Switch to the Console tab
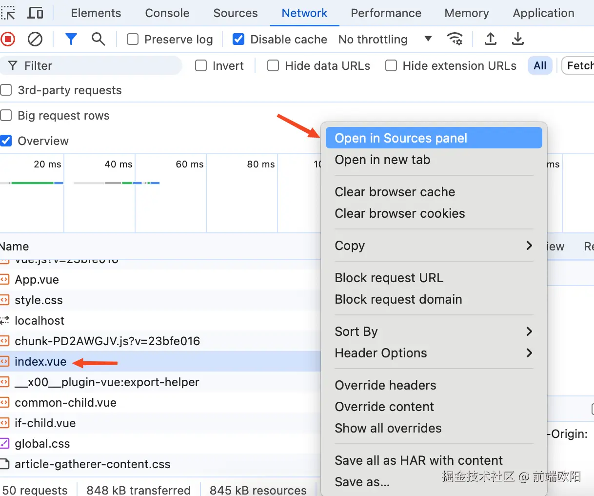594x496 pixels. pyautogui.click(x=167, y=13)
